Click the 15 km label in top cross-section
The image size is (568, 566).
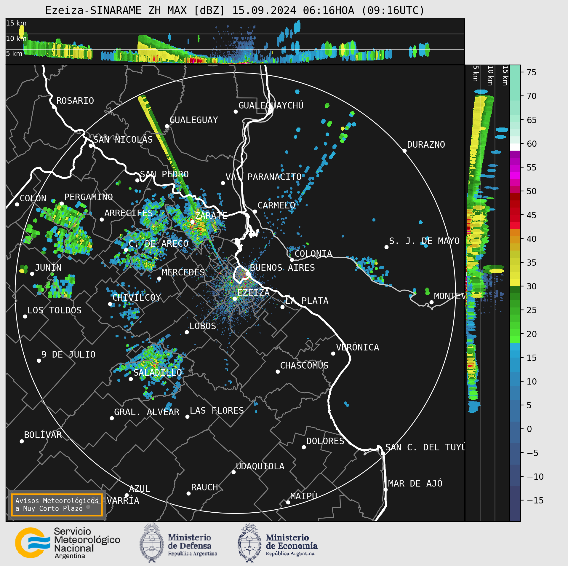click(16, 23)
